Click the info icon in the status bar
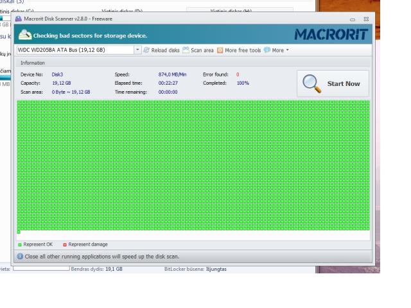The height and width of the screenshot is (308, 411). (x=20, y=257)
